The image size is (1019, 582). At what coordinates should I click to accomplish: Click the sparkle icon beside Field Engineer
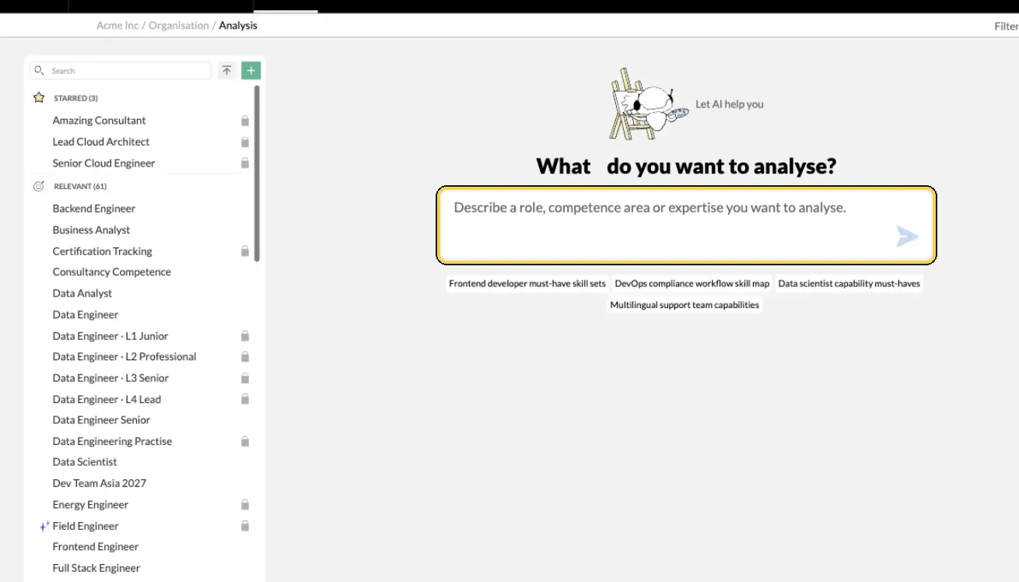(x=44, y=526)
